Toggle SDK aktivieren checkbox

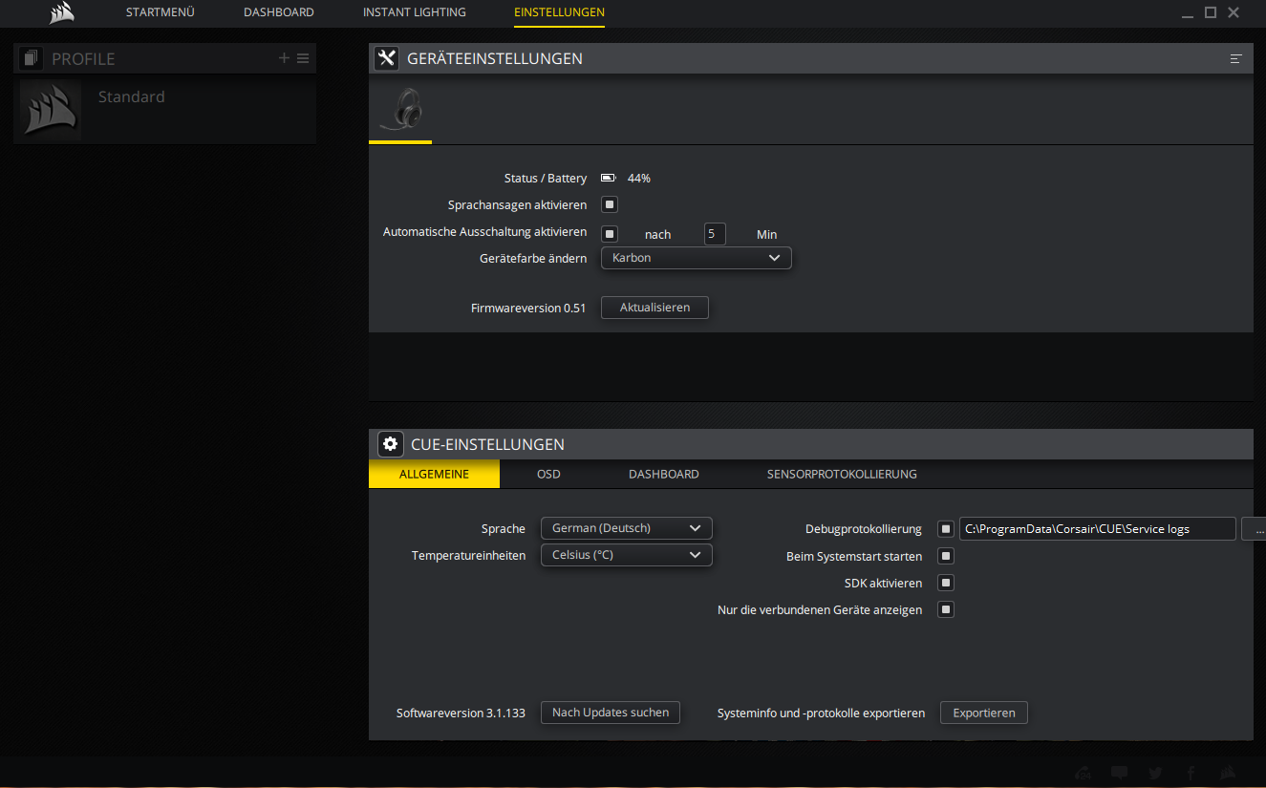(946, 583)
